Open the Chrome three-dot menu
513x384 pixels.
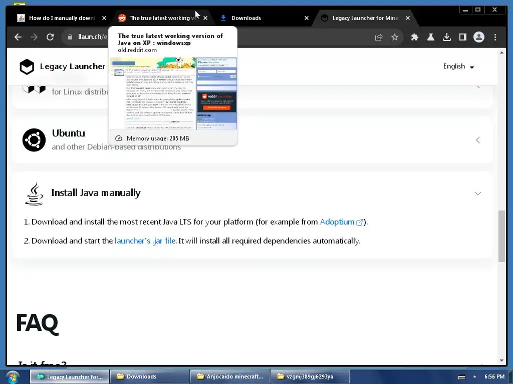click(495, 37)
